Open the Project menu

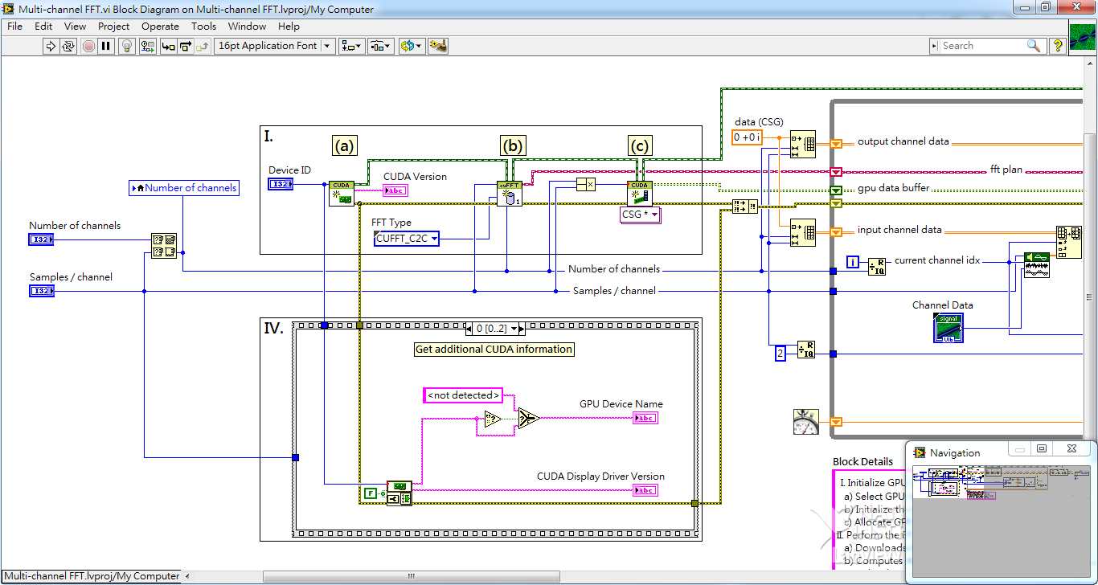coord(113,26)
